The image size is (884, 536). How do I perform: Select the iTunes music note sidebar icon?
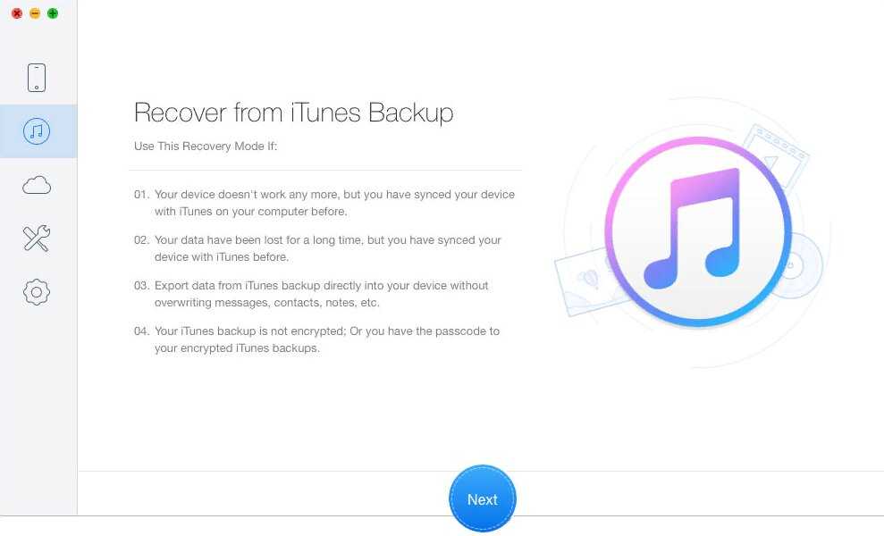(x=37, y=131)
